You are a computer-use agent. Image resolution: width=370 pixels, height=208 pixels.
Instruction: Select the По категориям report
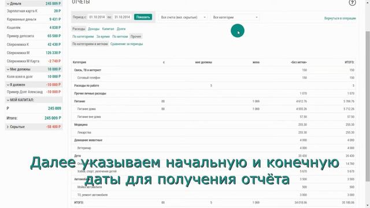83,36
